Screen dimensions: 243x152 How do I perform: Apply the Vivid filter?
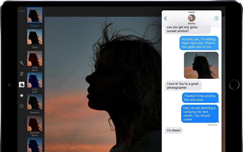(x=35, y=37)
